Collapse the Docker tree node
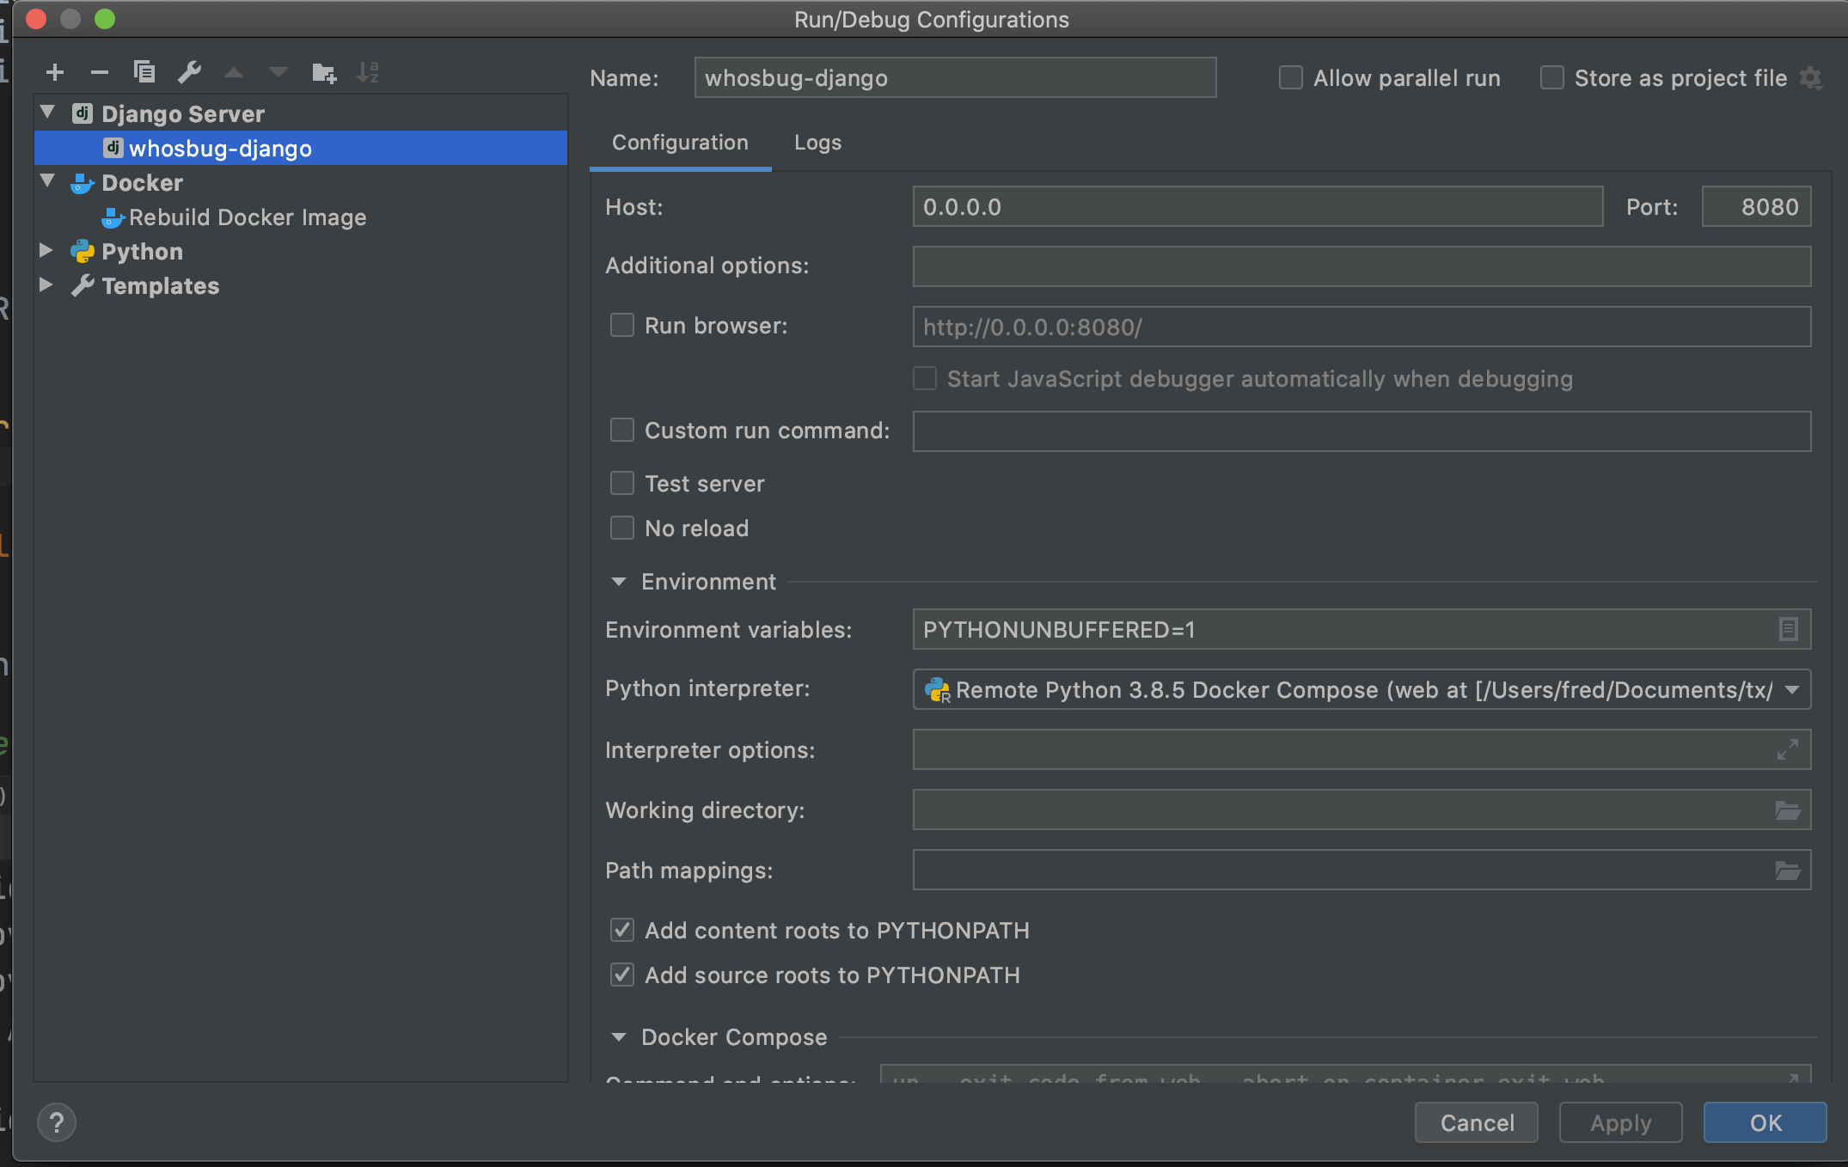This screenshot has height=1167, width=1848. (x=47, y=181)
